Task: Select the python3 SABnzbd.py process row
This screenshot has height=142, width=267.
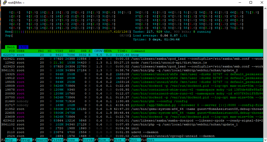Action: [132, 105]
